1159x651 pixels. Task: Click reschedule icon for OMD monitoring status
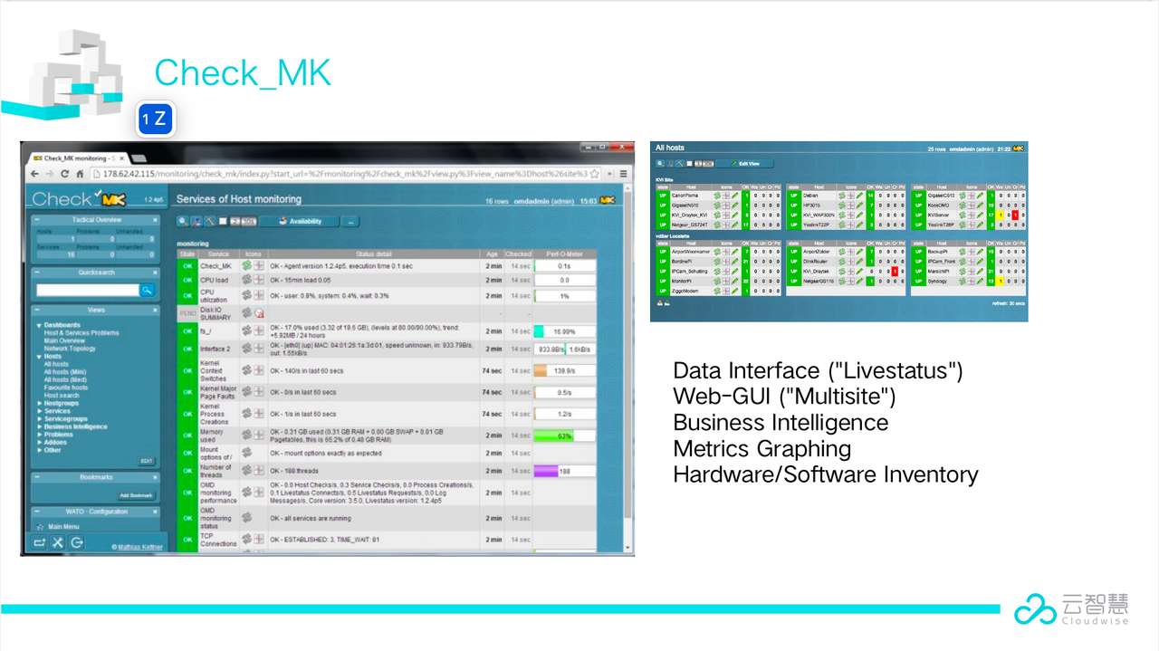246,518
